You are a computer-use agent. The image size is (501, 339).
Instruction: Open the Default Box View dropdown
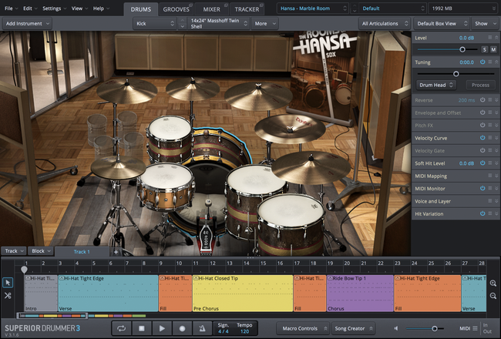click(442, 23)
